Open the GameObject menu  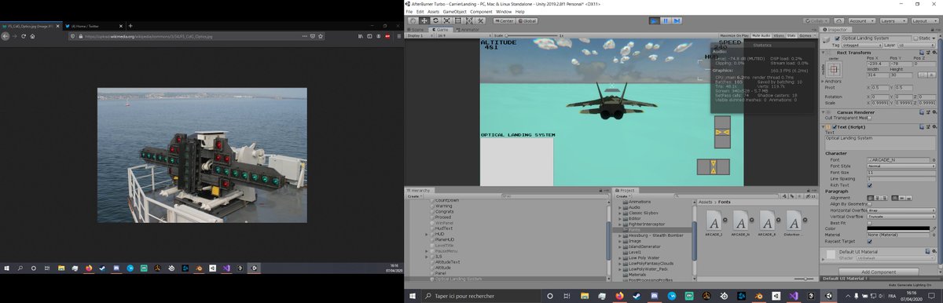[455, 12]
